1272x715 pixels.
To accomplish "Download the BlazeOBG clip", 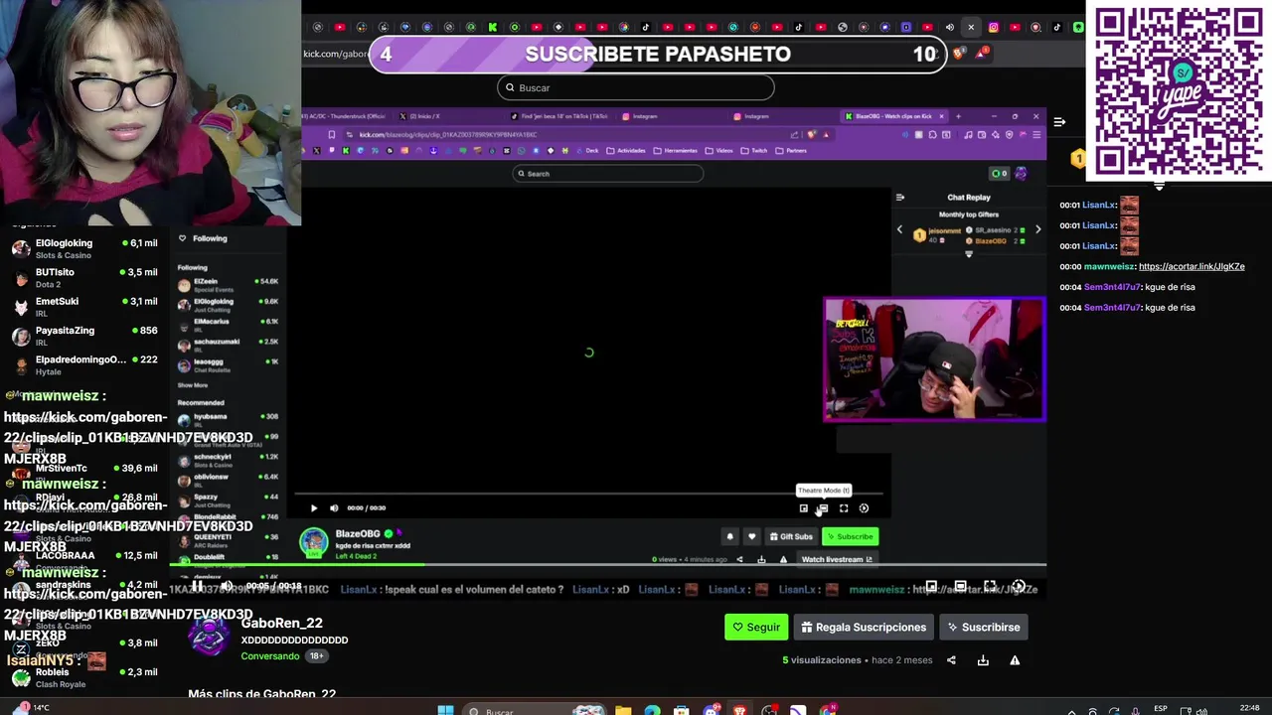I will (761, 559).
